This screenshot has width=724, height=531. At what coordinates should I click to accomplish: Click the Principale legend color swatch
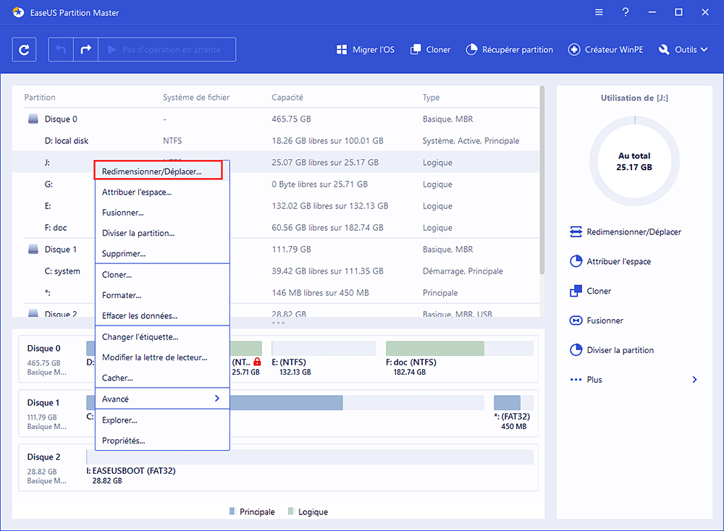tap(232, 511)
